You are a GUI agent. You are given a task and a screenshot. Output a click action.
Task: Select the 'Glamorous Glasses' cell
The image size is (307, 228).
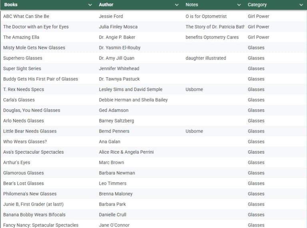pos(24,173)
